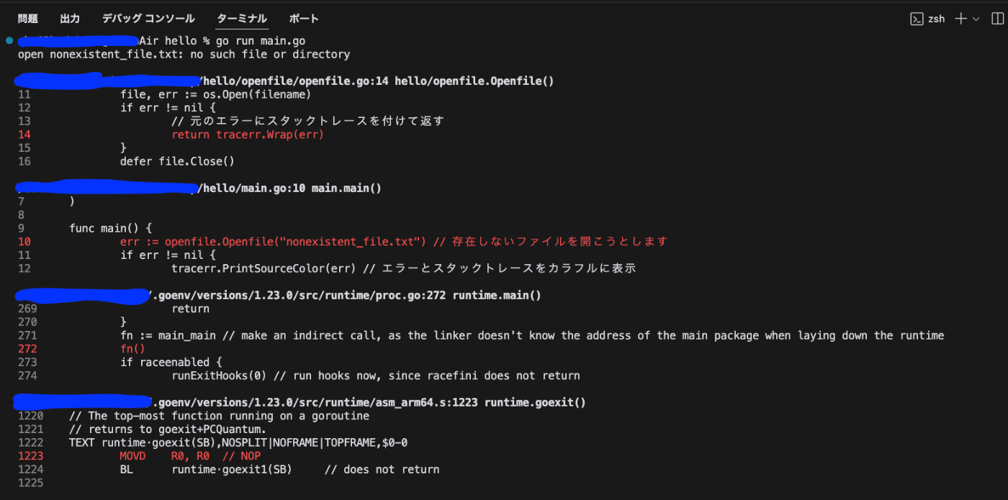Create a new terminal with the plus icon
Viewport: 1008px width, 500px height.
960,19
